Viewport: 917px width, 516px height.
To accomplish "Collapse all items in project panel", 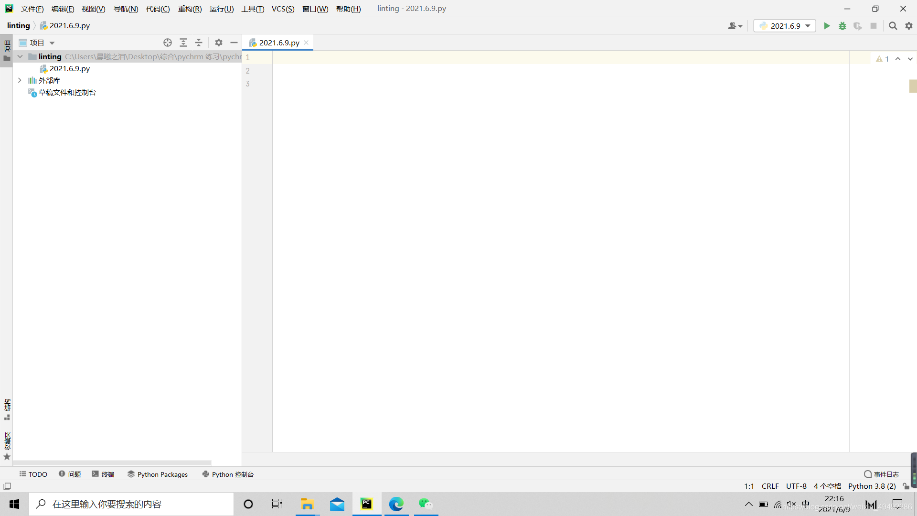I will tap(199, 43).
